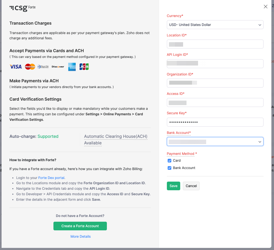The height and width of the screenshot is (250, 274).
Task: Click the Discover card icon
Action: click(58, 67)
